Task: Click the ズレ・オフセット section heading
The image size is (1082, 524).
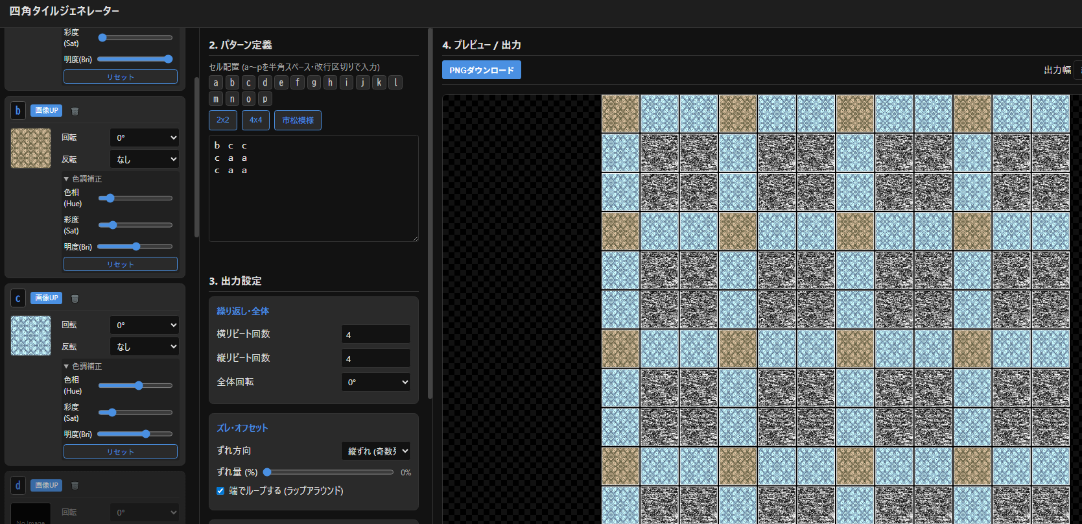Action: tap(242, 428)
